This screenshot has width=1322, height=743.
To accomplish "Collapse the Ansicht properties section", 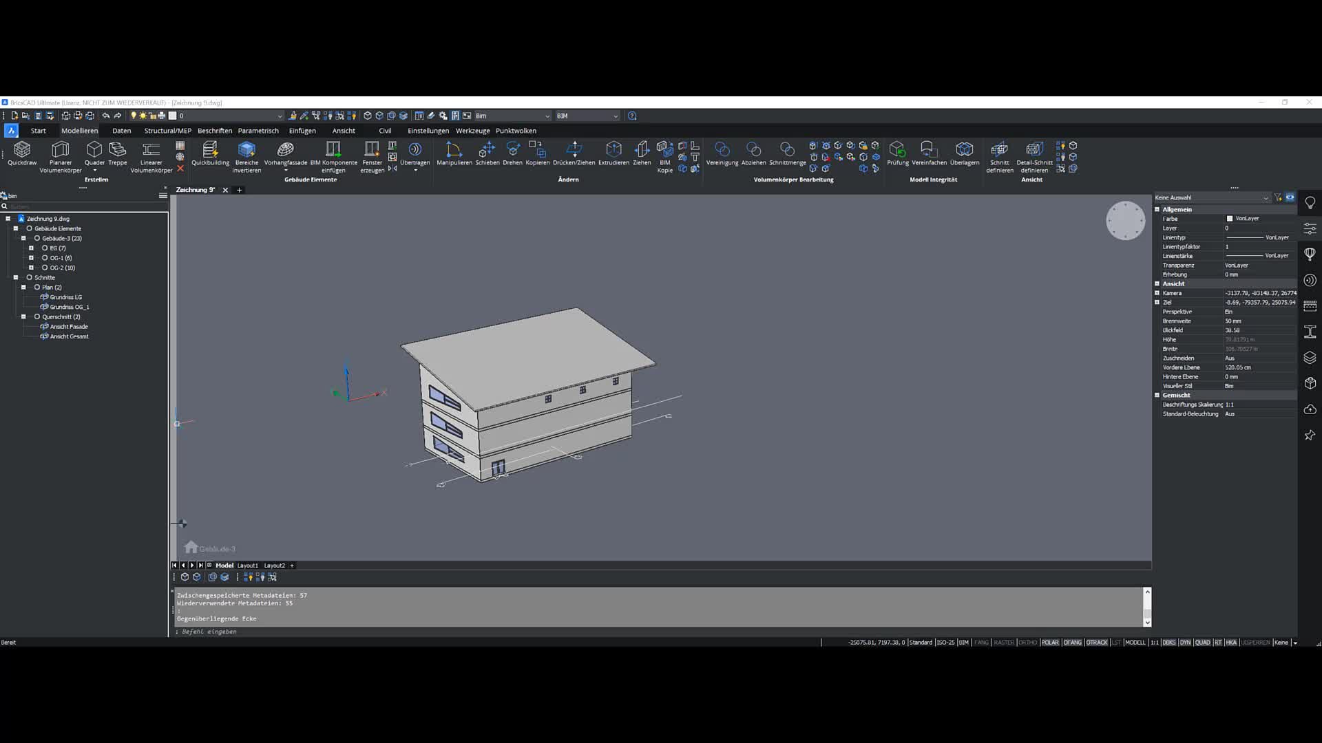I will (x=1157, y=283).
